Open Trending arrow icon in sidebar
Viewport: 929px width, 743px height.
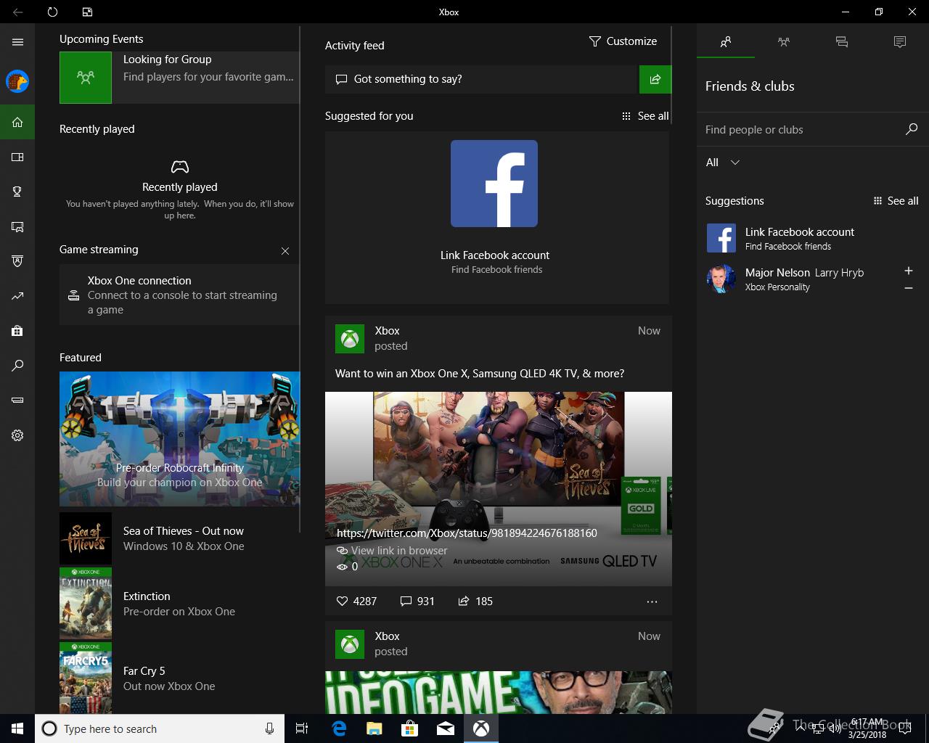(x=17, y=296)
